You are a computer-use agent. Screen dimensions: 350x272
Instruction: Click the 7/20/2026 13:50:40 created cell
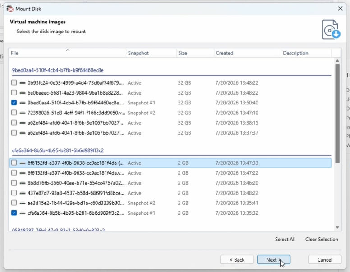pos(237,103)
